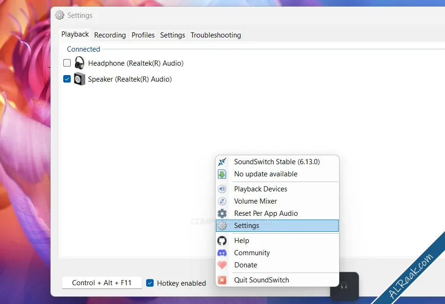Toggle the Hotkey enabled checkbox
The image size is (445, 304).
150,283
